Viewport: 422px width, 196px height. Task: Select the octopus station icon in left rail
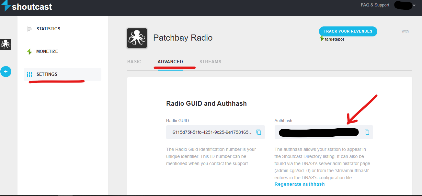pyautogui.click(x=6, y=44)
